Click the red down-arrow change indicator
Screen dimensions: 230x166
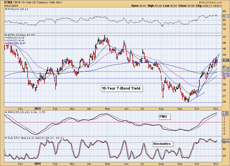pyautogui.click(x=221, y=6)
